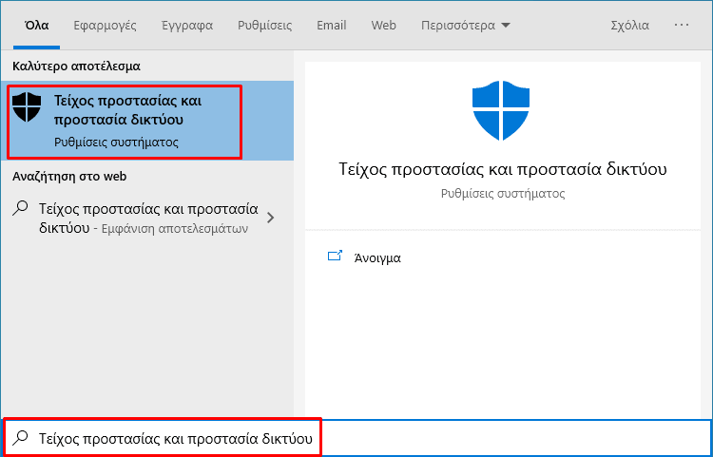Open best result Τείχος προστασίας και προστασία δικτύου

tap(146, 121)
